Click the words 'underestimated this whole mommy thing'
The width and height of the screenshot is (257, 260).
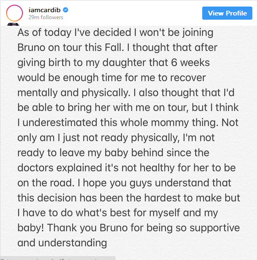(119, 123)
